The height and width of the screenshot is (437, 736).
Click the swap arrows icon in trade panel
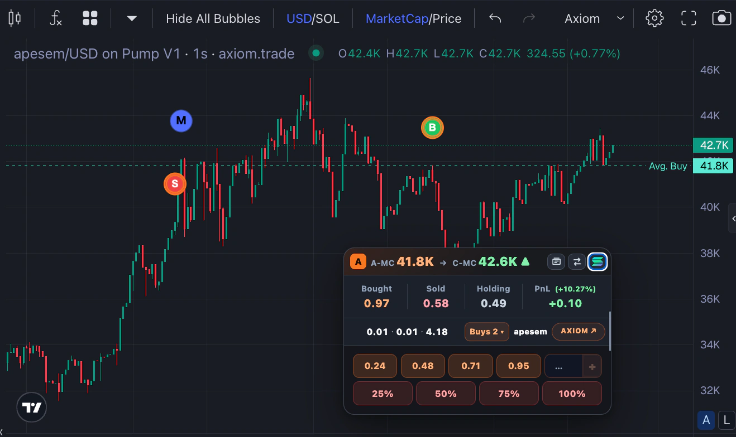576,261
